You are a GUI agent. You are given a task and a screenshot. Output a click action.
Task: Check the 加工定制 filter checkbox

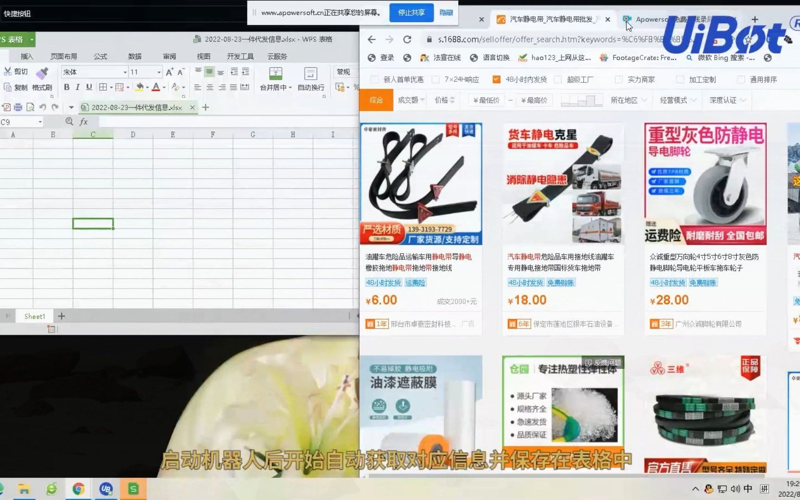[680, 80]
